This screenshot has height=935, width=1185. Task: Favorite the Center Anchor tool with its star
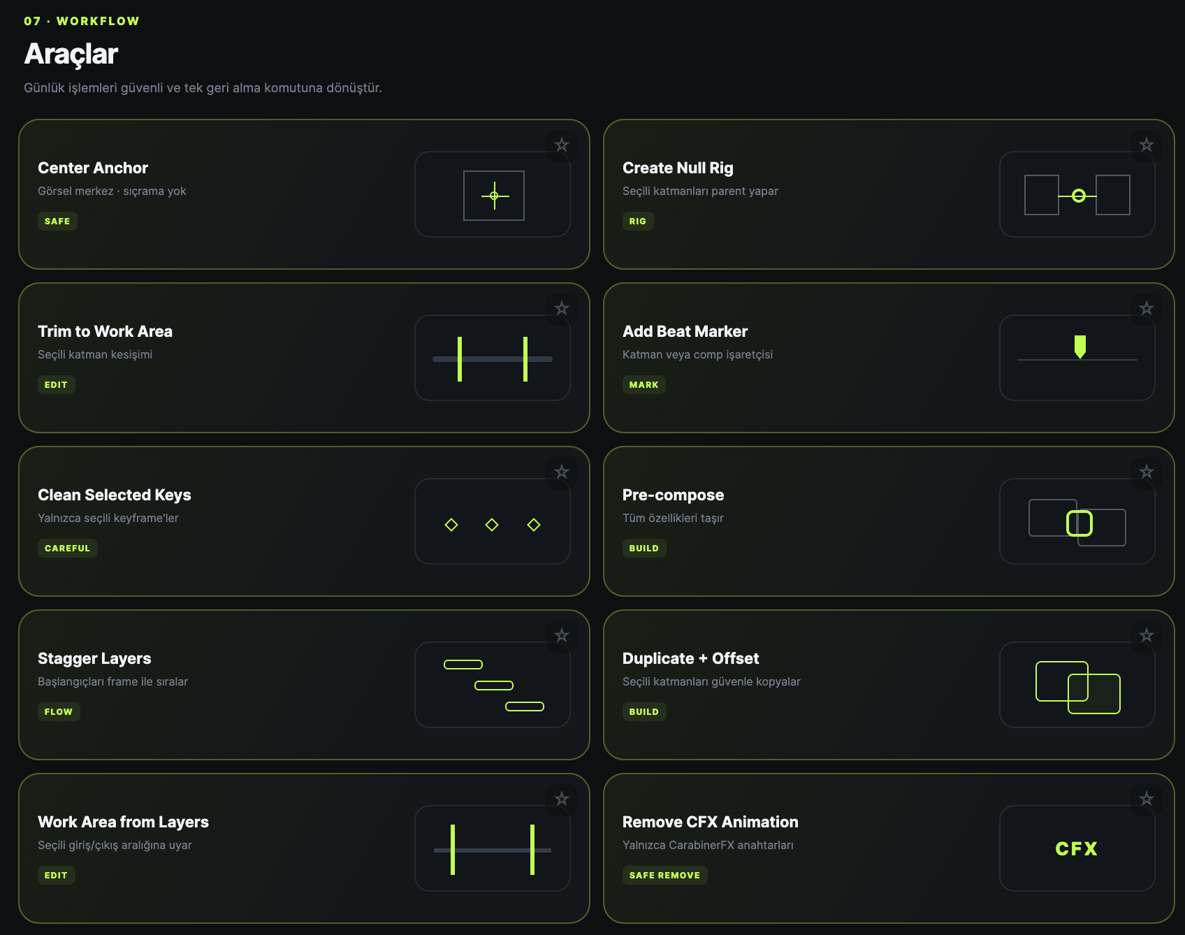[x=562, y=145]
